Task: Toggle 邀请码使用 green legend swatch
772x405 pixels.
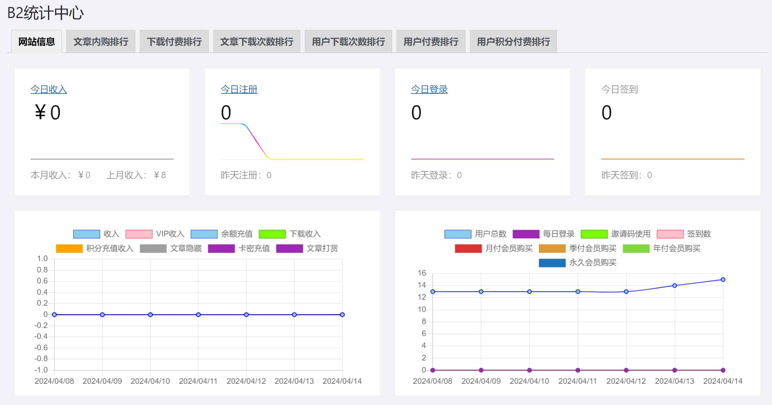Action: point(594,234)
